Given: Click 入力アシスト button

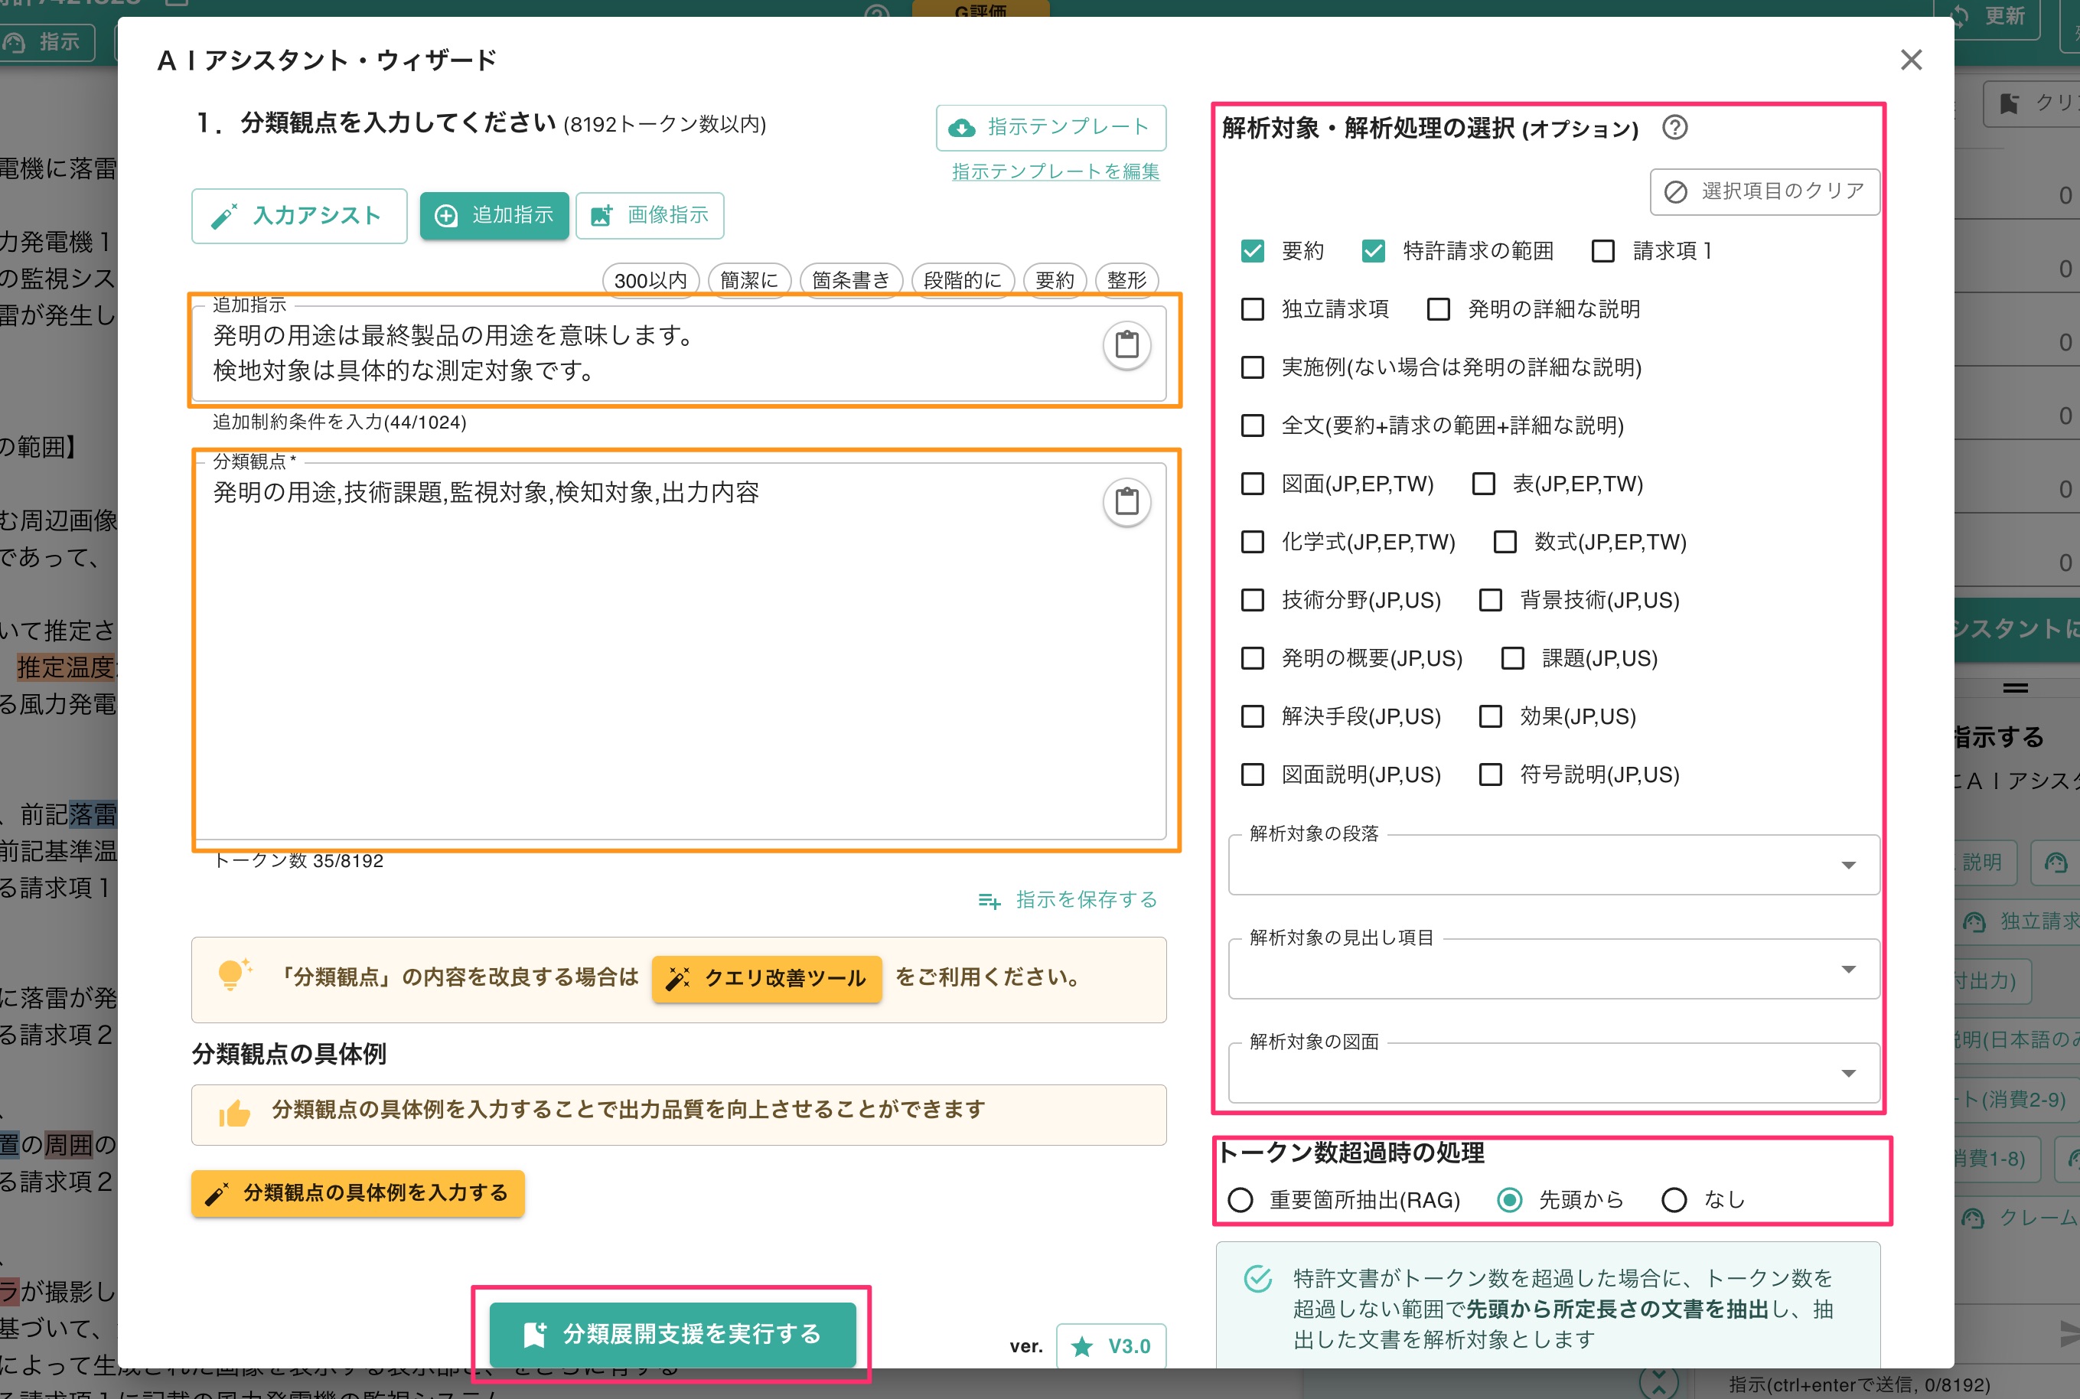Looking at the screenshot, I should pos(298,215).
